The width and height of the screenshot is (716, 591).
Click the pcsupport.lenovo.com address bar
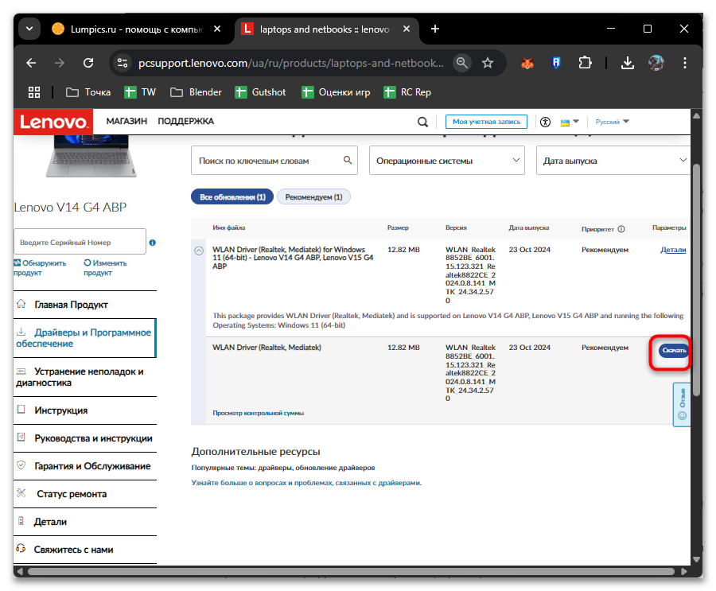coord(291,63)
